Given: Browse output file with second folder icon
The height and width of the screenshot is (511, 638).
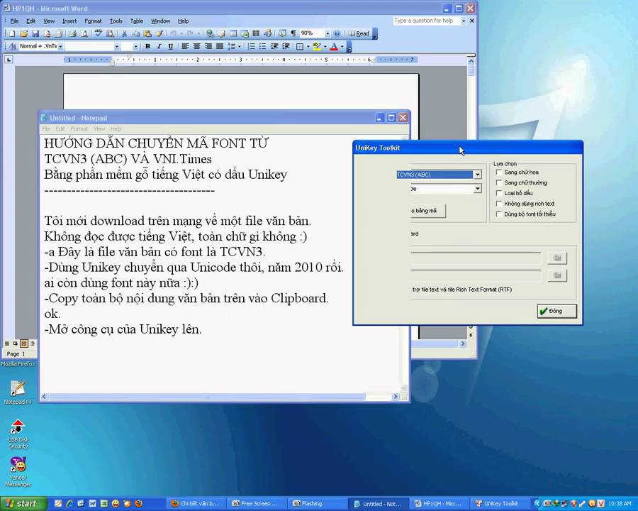Looking at the screenshot, I should (557, 275).
